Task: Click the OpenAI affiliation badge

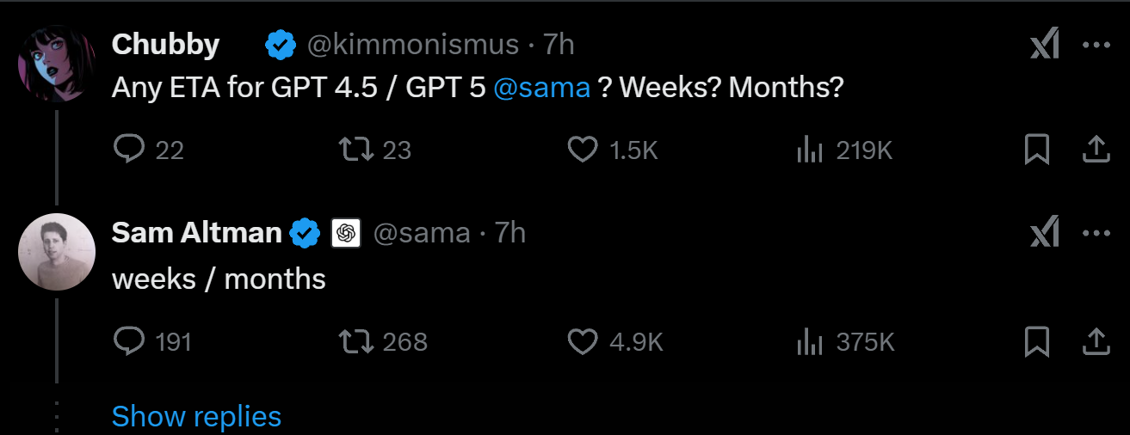Action: 346,233
